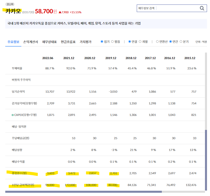Click the 2022.06 column header
The width and height of the screenshot is (210, 196).
[48, 58]
